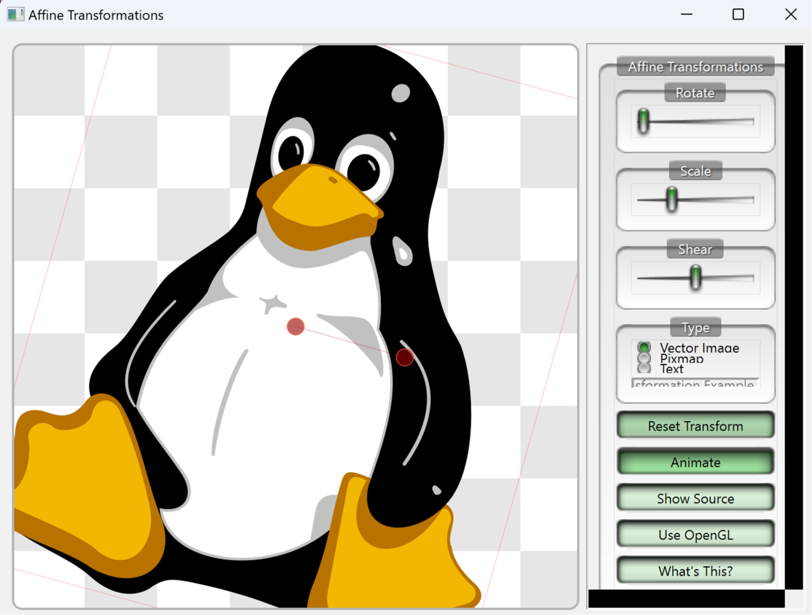Click the Shear slider handle

pos(695,277)
